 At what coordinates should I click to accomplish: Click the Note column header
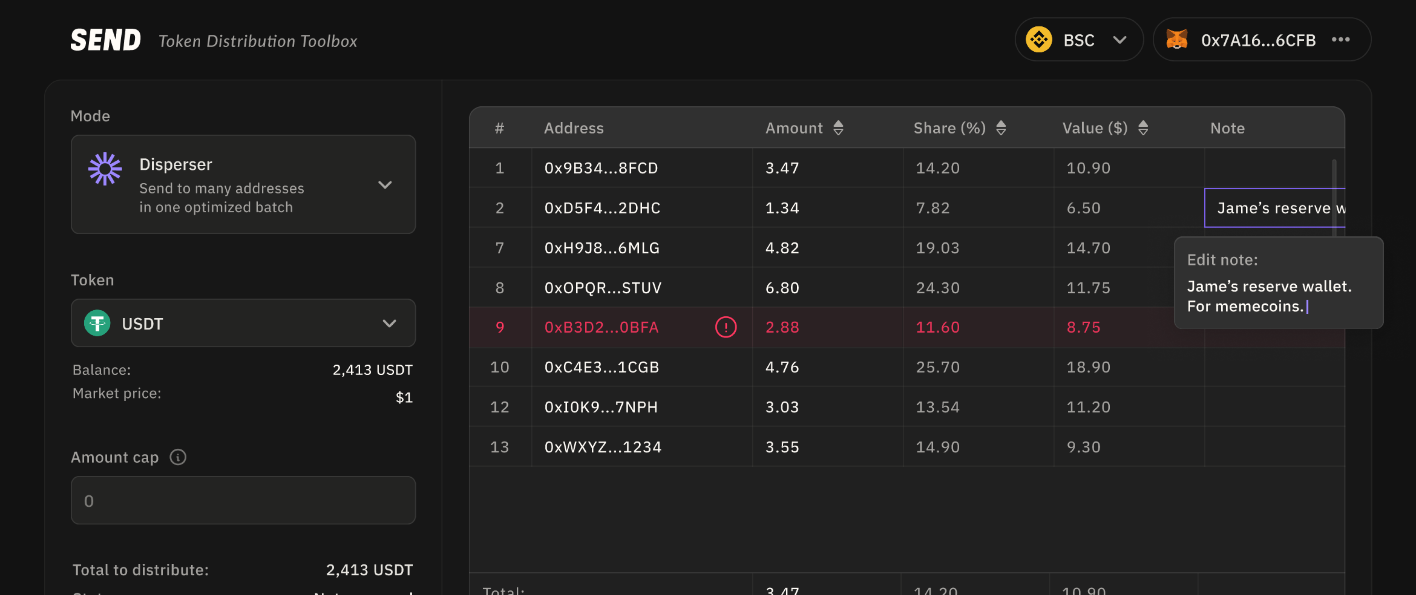tap(1227, 128)
